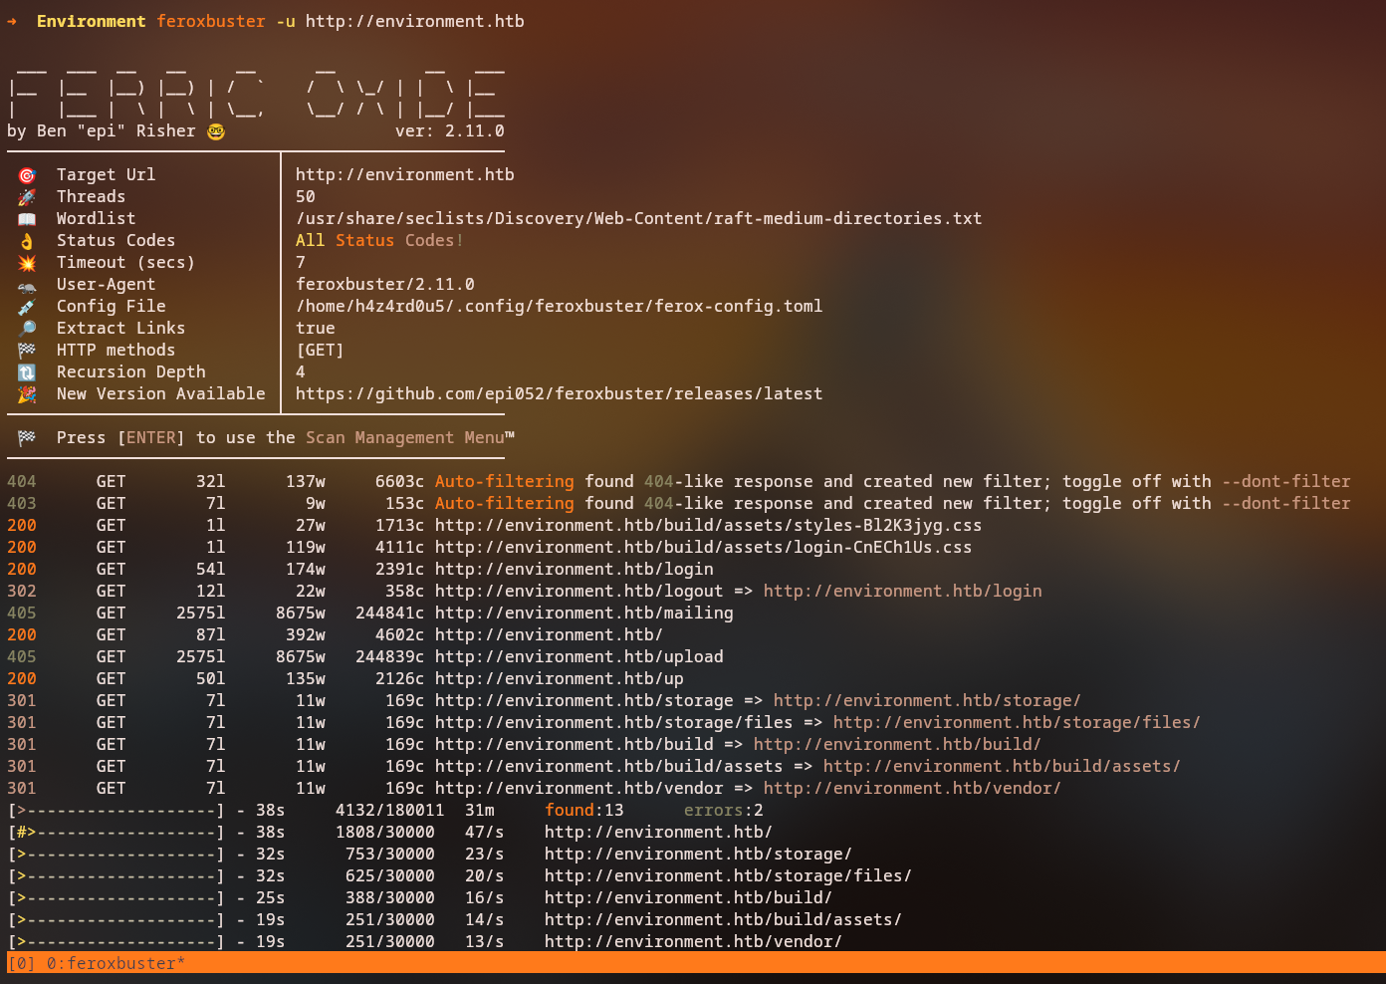This screenshot has width=1386, height=984.
Task: Click the magnifying glass beside Extract Links
Action: coord(27,329)
